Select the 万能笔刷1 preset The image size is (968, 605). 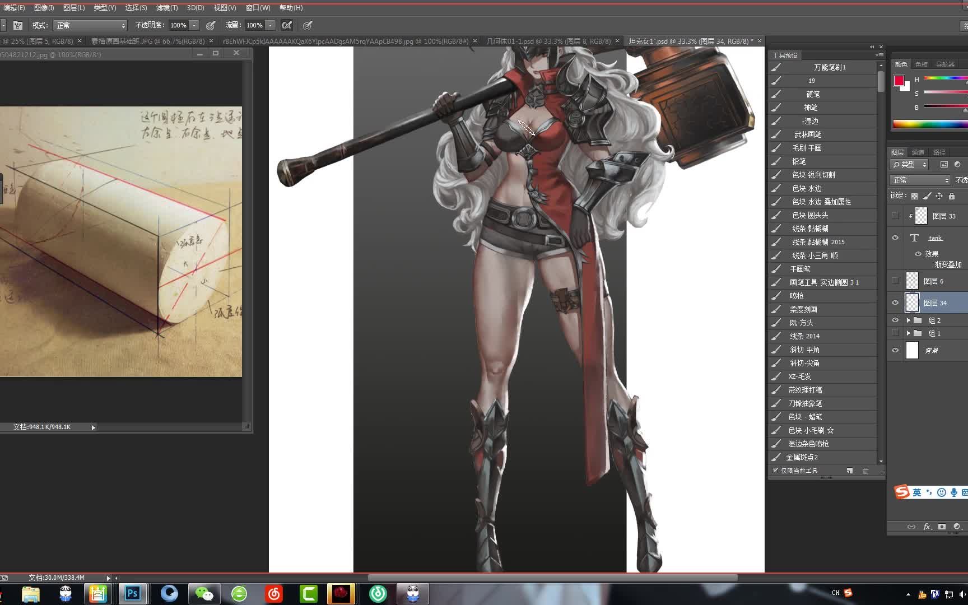point(823,67)
